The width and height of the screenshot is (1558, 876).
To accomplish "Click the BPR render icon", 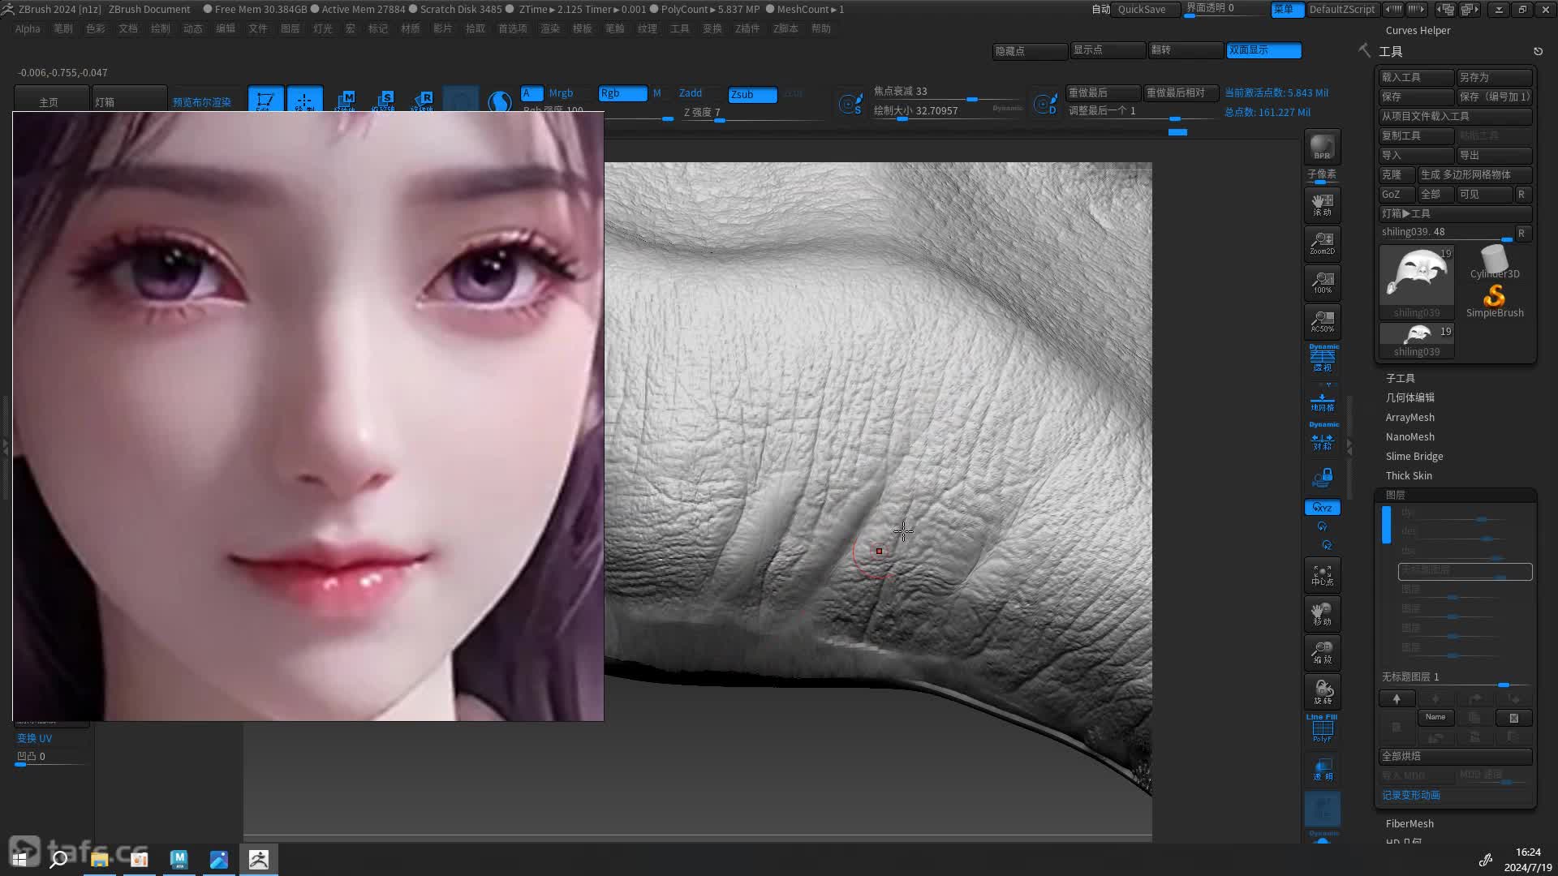I will coord(1322,147).
